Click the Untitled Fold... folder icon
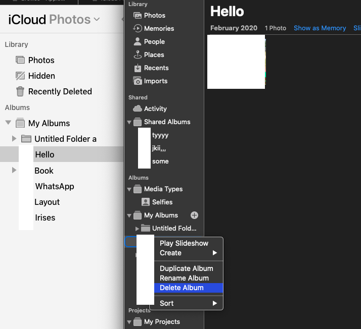The width and height of the screenshot is (361, 329). [x=146, y=228]
